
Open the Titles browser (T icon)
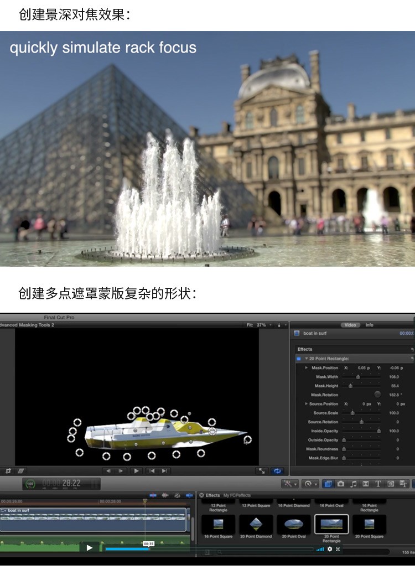[x=378, y=484]
